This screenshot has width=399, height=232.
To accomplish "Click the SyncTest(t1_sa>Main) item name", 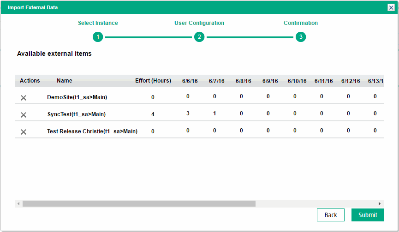I will point(77,114).
